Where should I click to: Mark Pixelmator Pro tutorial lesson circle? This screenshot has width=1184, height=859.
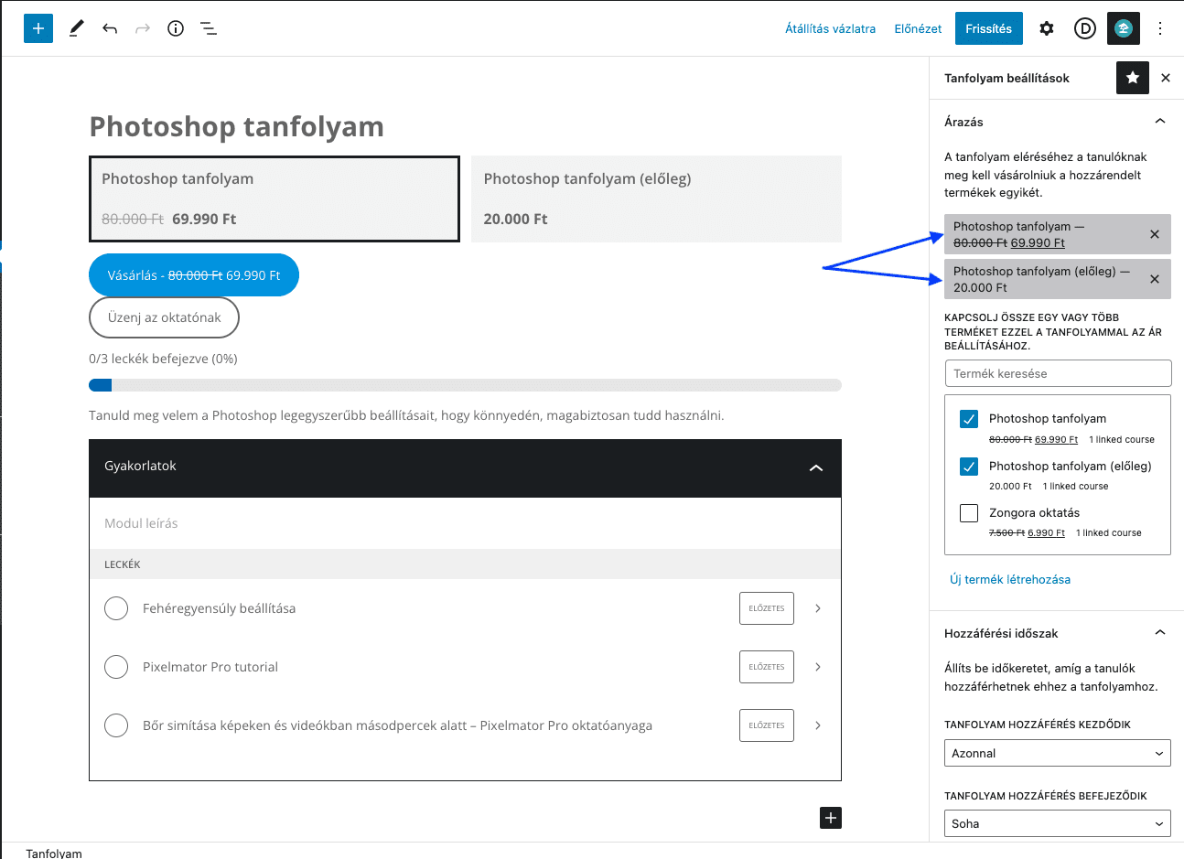[116, 667]
